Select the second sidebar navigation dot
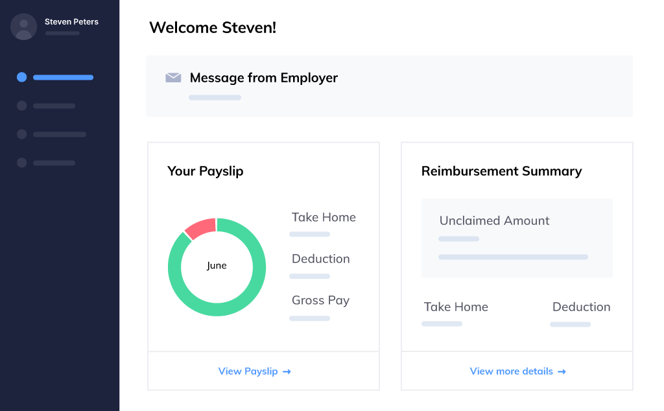The width and height of the screenshot is (664, 411). 21,106
